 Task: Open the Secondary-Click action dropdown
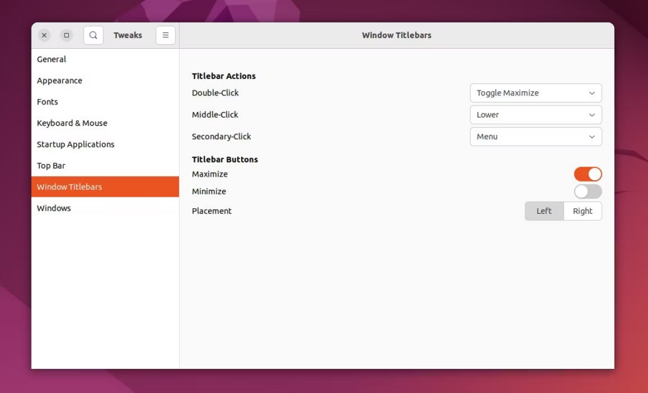(535, 137)
